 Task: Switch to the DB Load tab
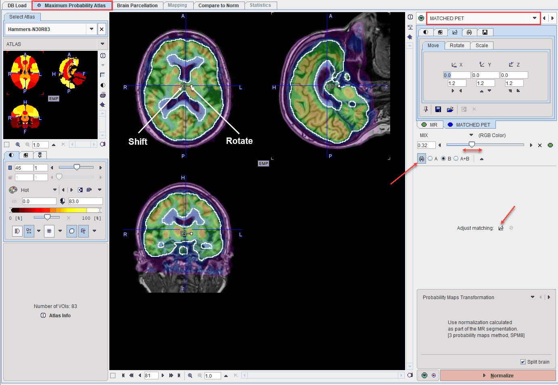click(x=17, y=6)
